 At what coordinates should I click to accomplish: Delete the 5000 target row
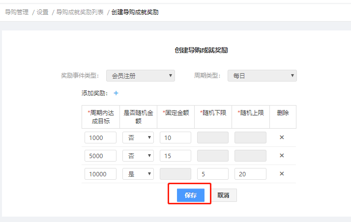tap(282, 155)
